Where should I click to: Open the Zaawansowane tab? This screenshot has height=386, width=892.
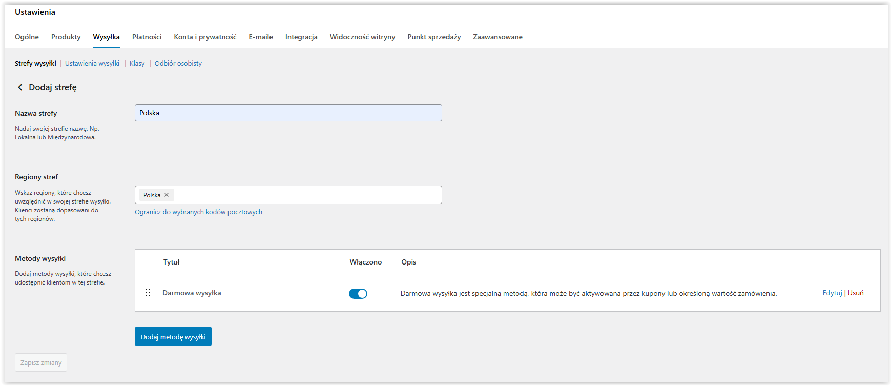[497, 37]
